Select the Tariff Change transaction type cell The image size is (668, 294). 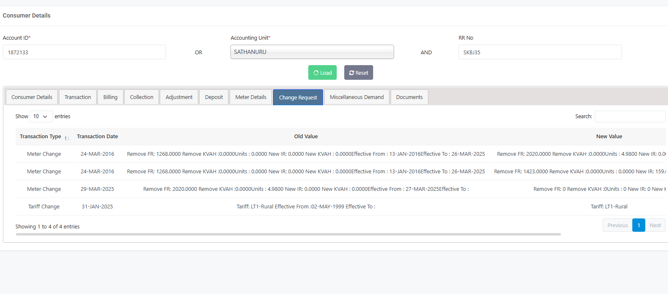[44, 207]
